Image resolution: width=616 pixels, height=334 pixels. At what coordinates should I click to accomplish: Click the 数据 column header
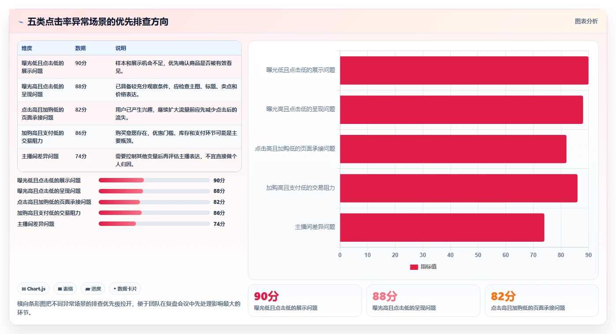coord(81,48)
